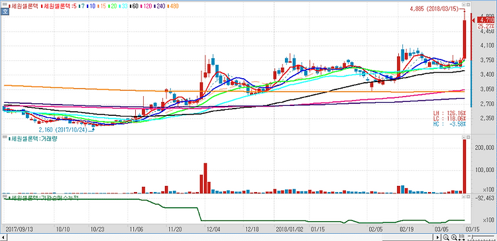
Task: Select the 7-day moving average legend
Action: click(82, 6)
